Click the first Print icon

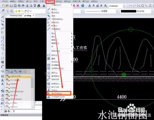click(x=19, y=6)
